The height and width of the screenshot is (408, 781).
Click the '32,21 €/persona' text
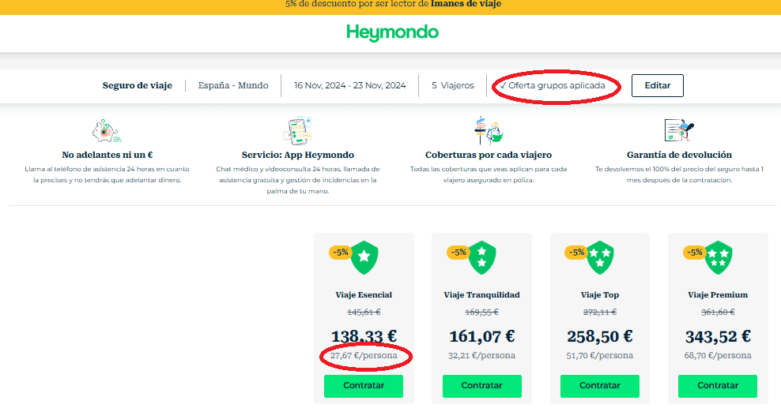pos(481,355)
